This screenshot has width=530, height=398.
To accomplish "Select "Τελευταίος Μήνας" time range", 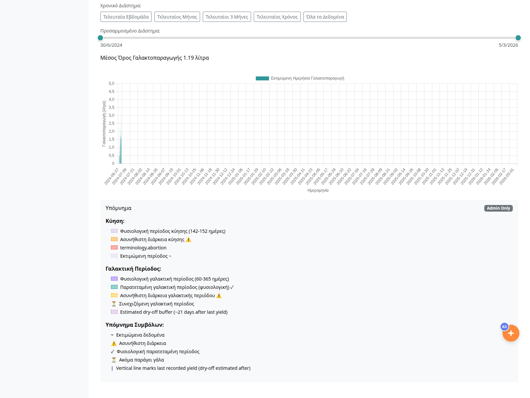I will click(x=177, y=17).
